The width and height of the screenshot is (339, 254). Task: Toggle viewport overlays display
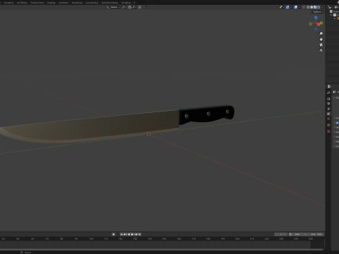(296, 7)
